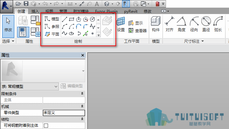Select the Fillet Arc tool
Viewport: 229px width, 129px height.
[x=86, y=26]
